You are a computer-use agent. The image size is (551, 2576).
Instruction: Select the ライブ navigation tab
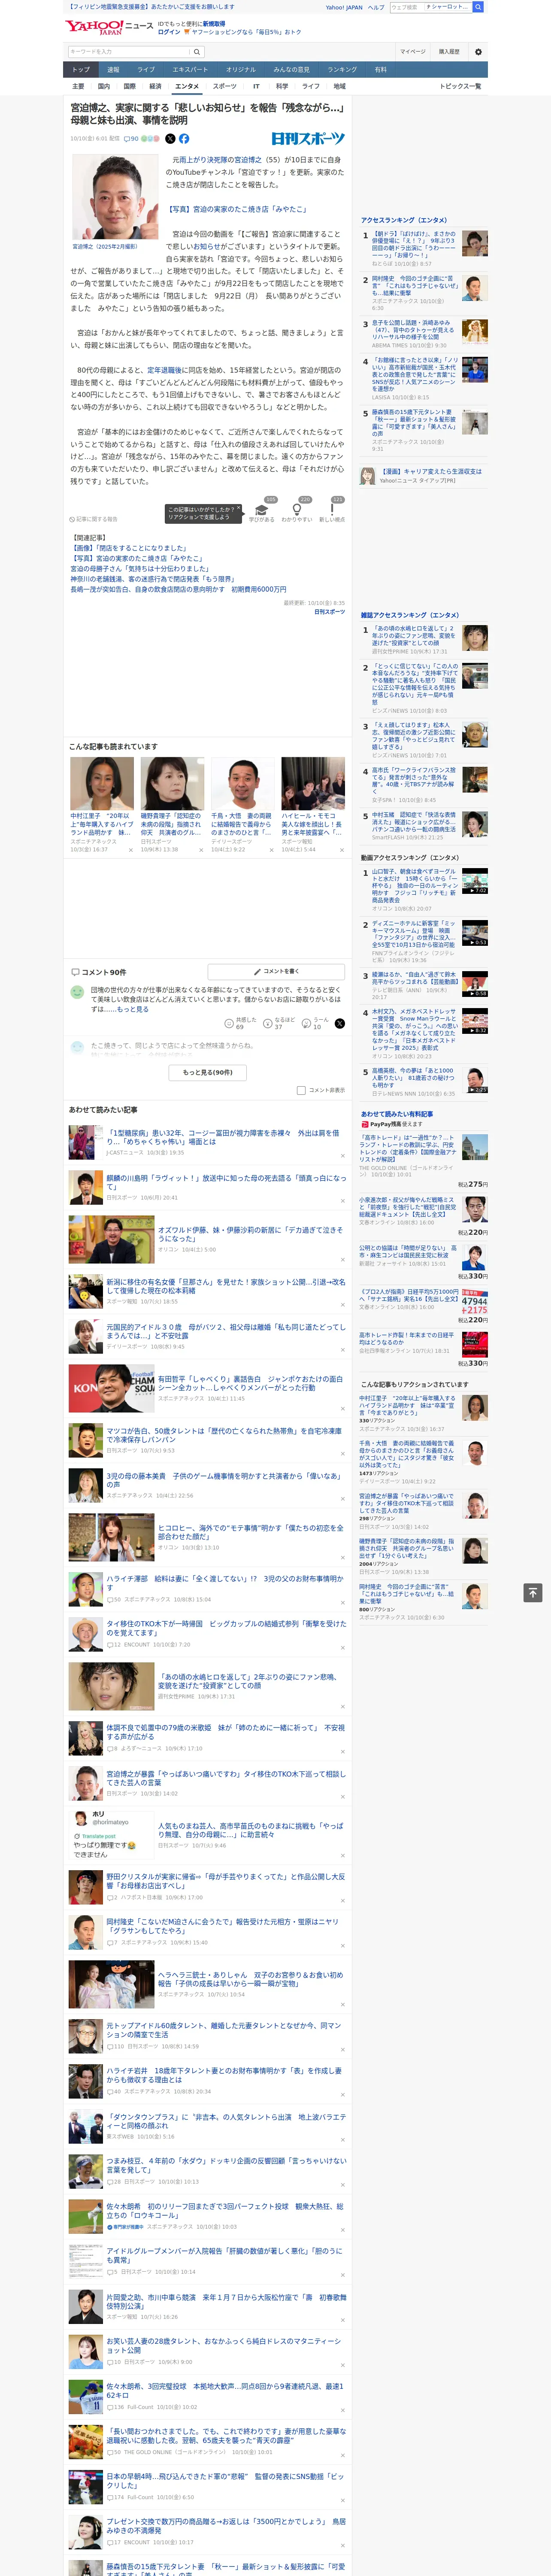(146, 70)
